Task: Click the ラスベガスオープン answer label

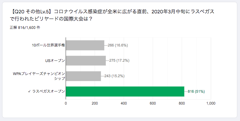Action: (49, 92)
